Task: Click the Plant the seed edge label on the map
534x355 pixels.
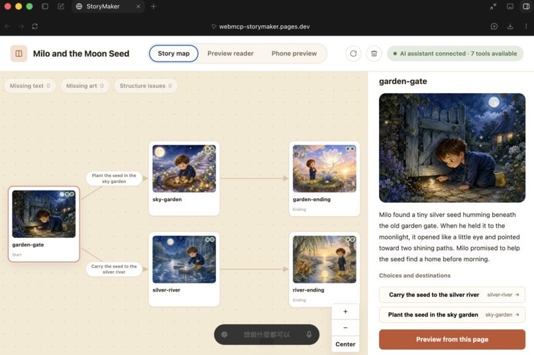Action: click(114, 178)
